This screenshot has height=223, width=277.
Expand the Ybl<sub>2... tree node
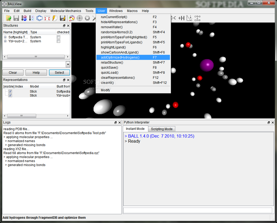tap(5, 41)
